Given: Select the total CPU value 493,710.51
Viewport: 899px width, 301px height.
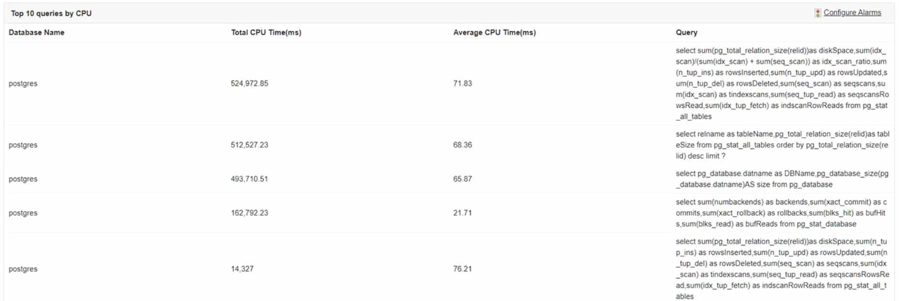Looking at the screenshot, I should (x=248, y=178).
